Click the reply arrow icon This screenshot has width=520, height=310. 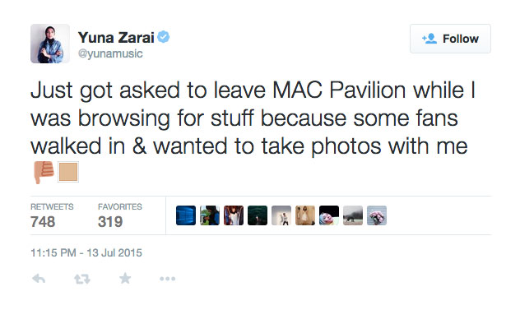[39, 279]
